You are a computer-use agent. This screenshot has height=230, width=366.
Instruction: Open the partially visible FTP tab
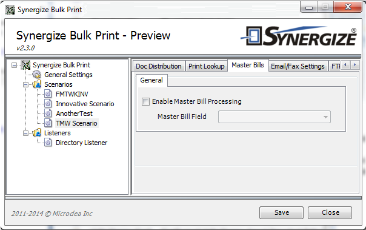[x=335, y=66]
